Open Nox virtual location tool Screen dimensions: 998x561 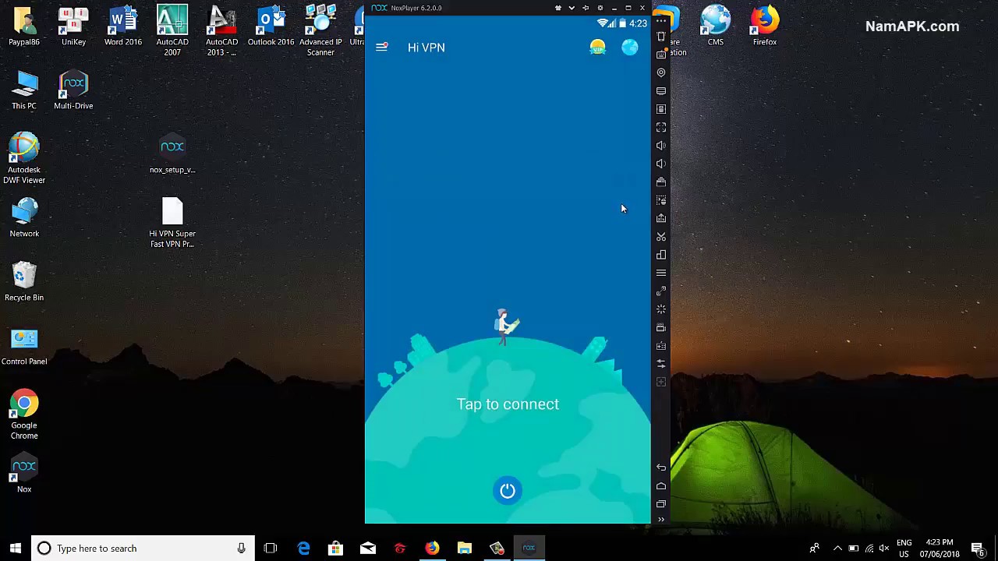[x=661, y=72]
